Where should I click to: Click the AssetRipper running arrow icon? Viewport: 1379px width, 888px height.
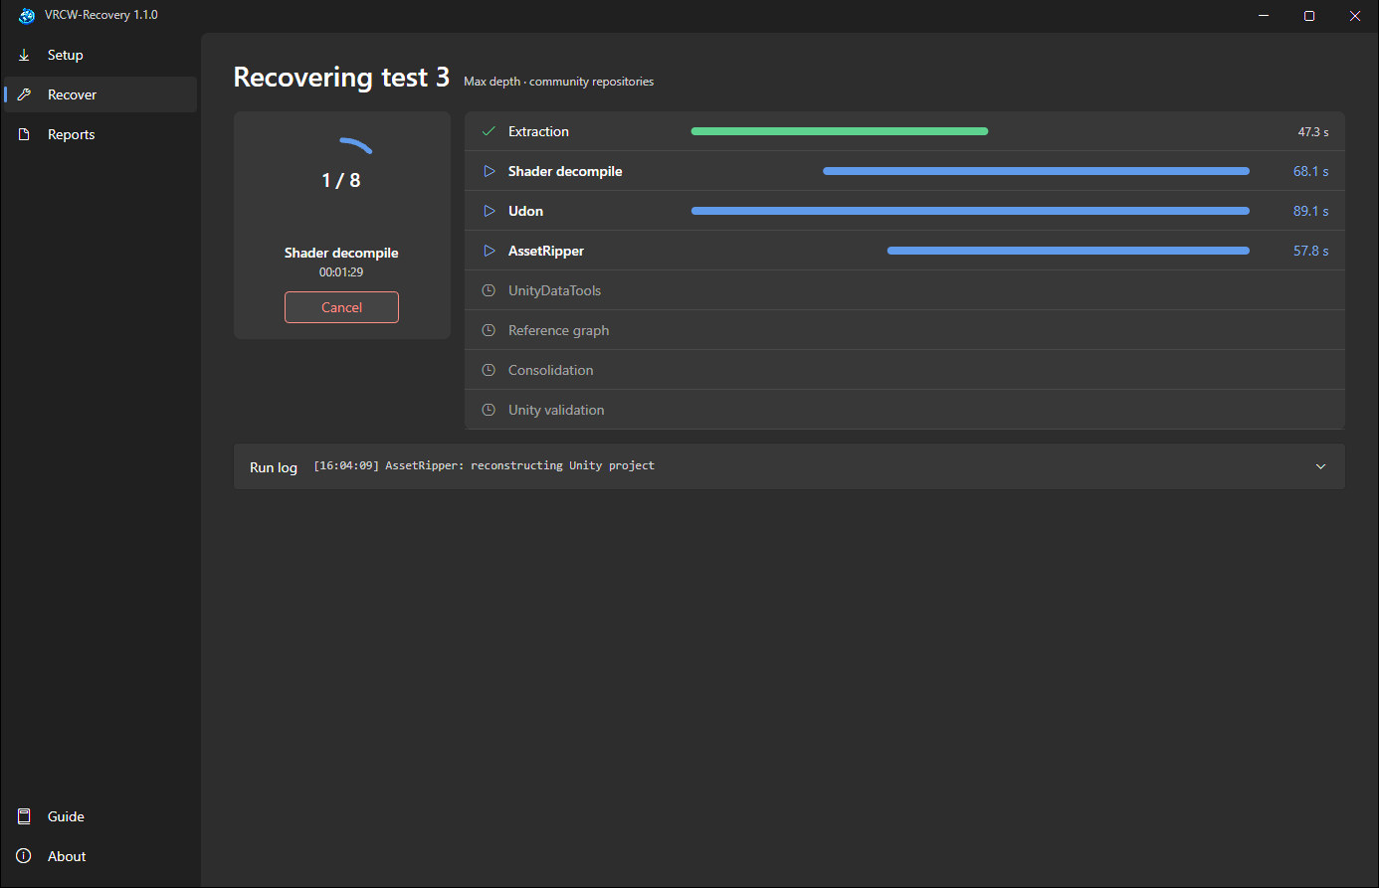point(489,251)
